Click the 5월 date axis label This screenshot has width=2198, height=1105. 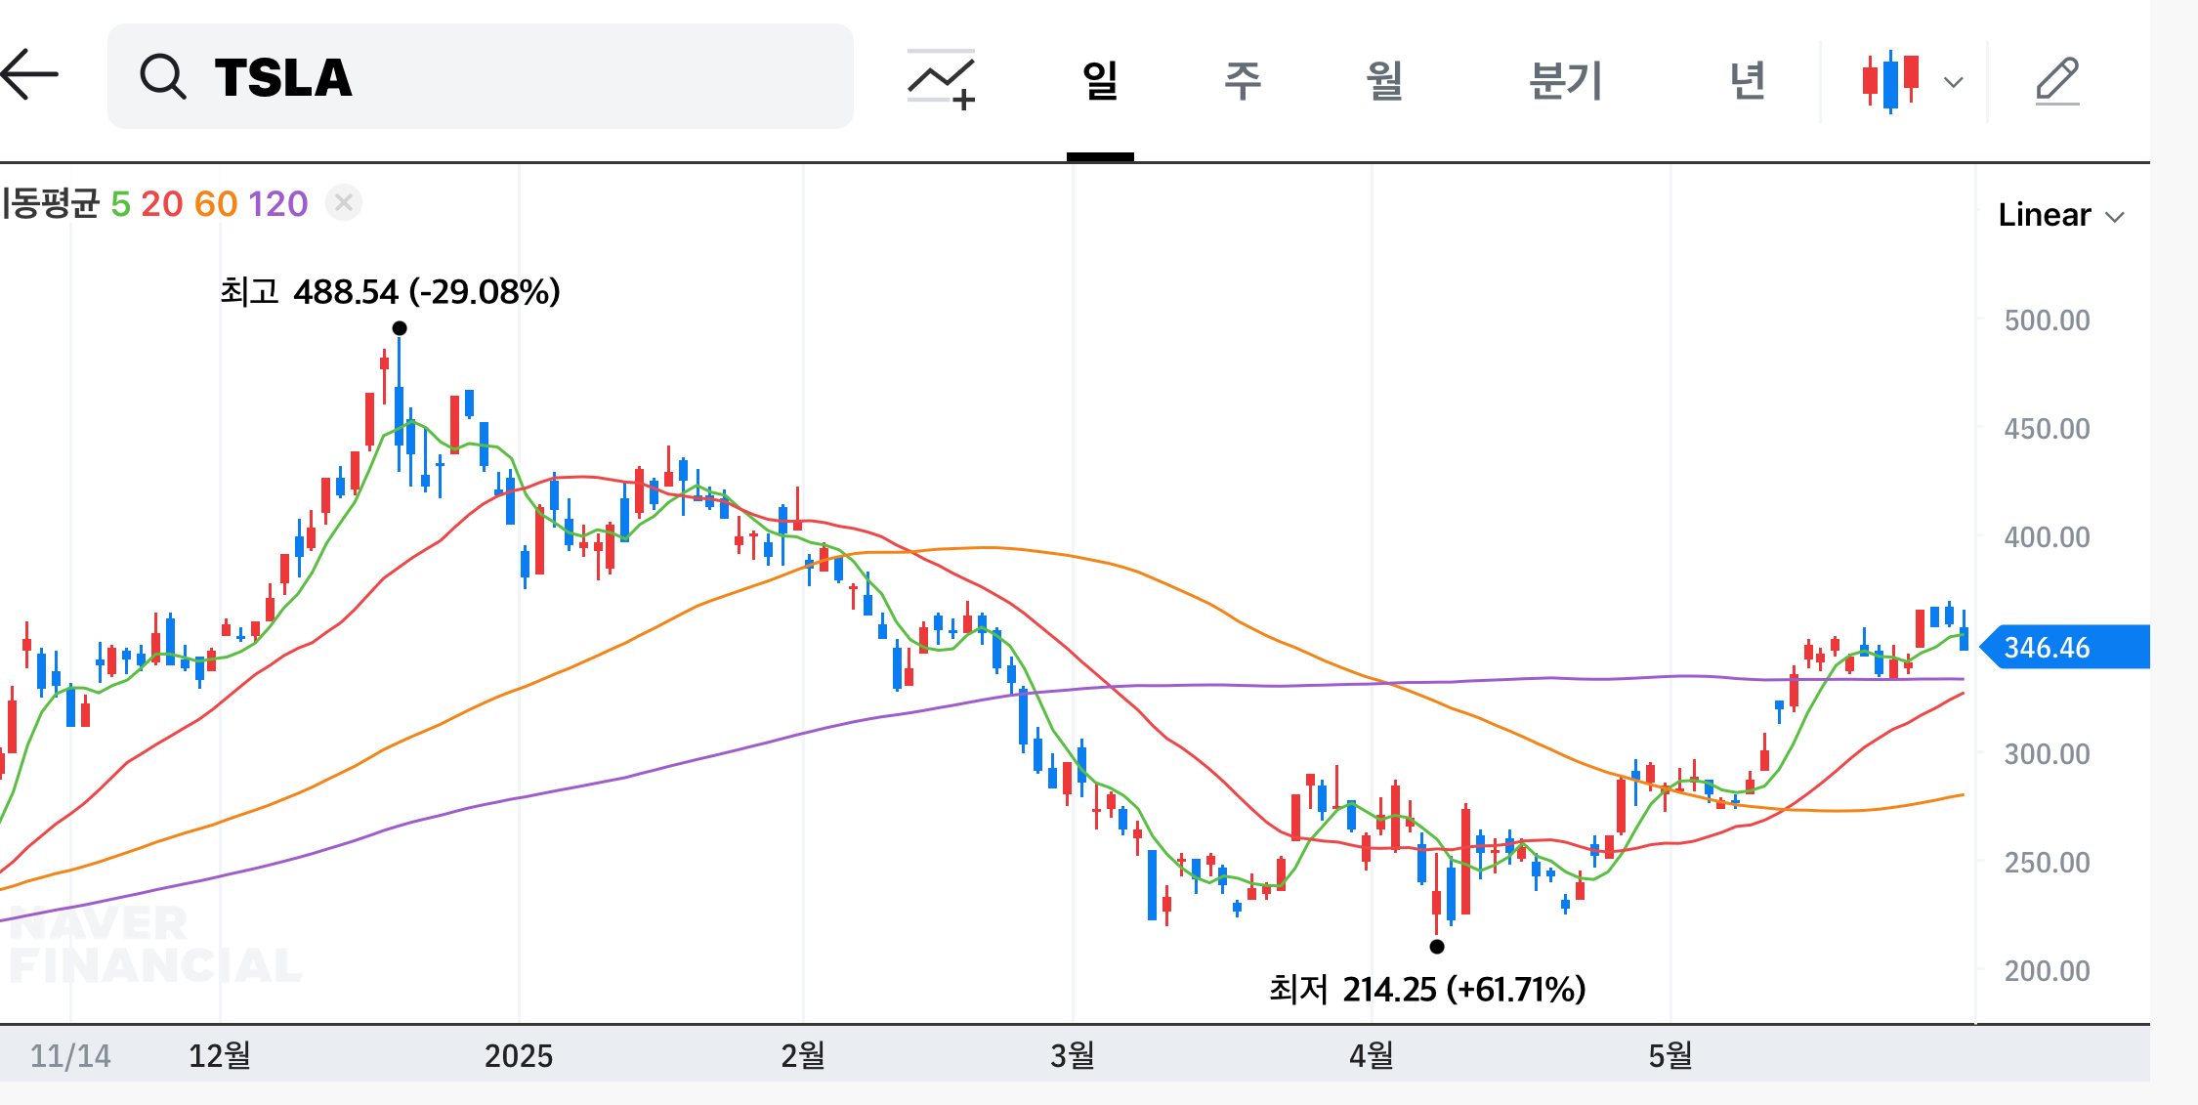(1670, 1055)
